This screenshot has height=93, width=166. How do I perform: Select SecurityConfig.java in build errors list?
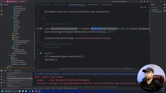pyautogui.click(x=12, y=77)
